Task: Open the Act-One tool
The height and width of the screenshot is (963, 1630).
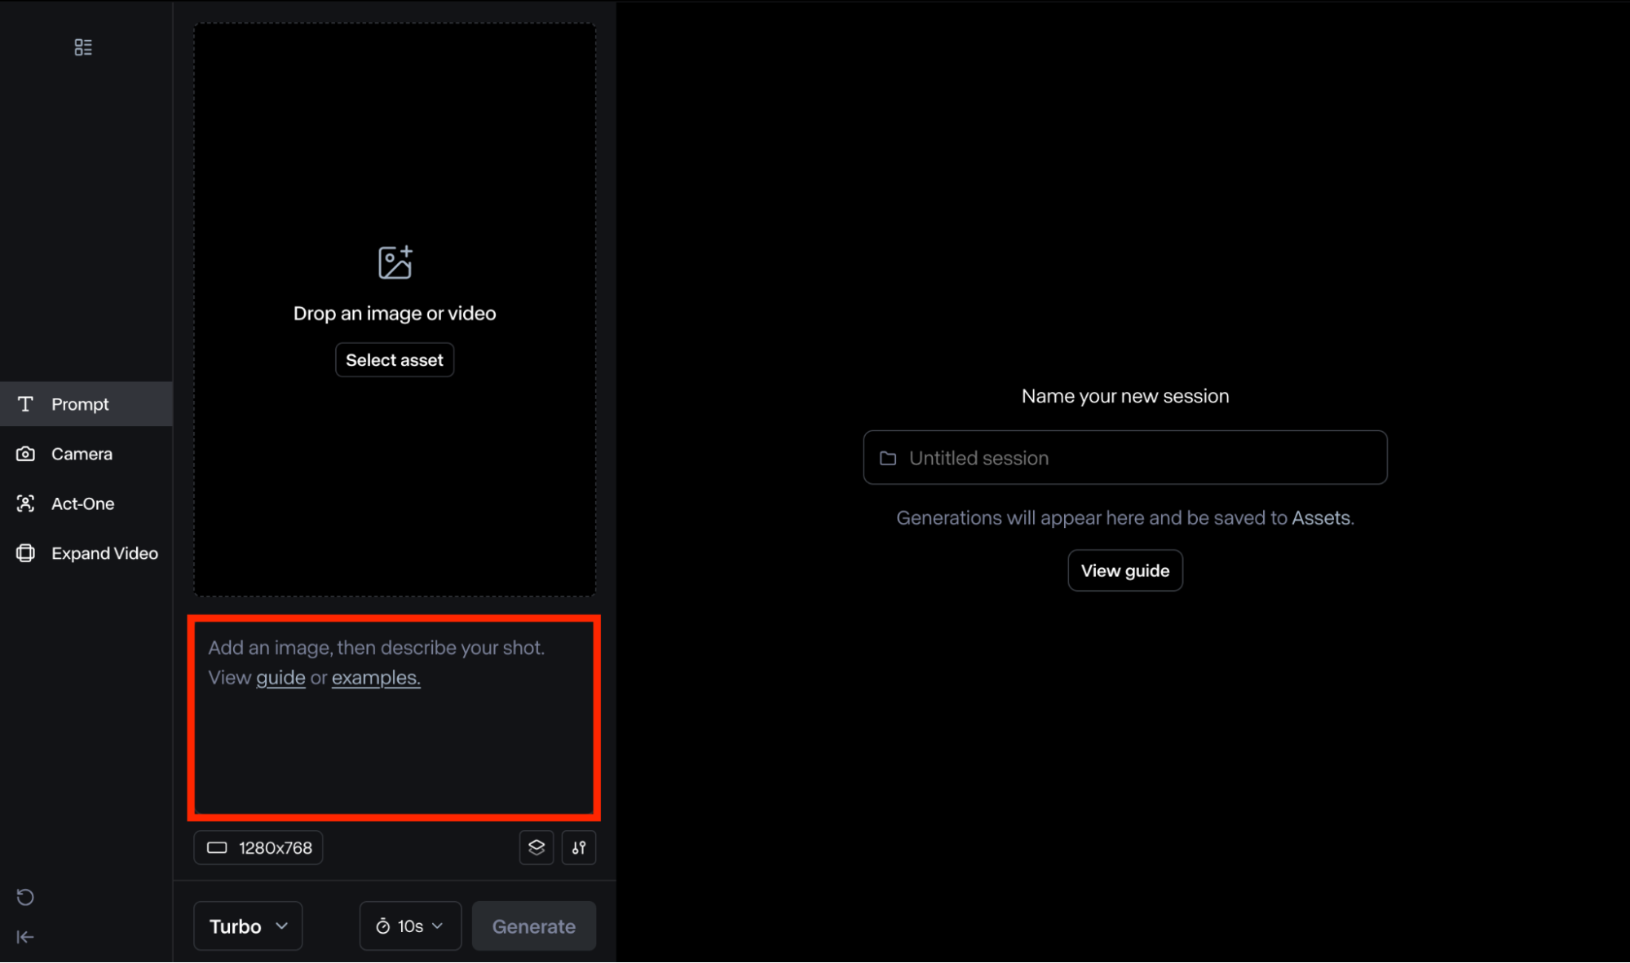Action: pos(82,503)
